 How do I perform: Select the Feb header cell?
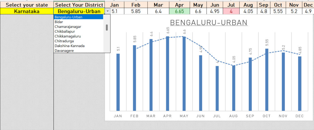136,5
